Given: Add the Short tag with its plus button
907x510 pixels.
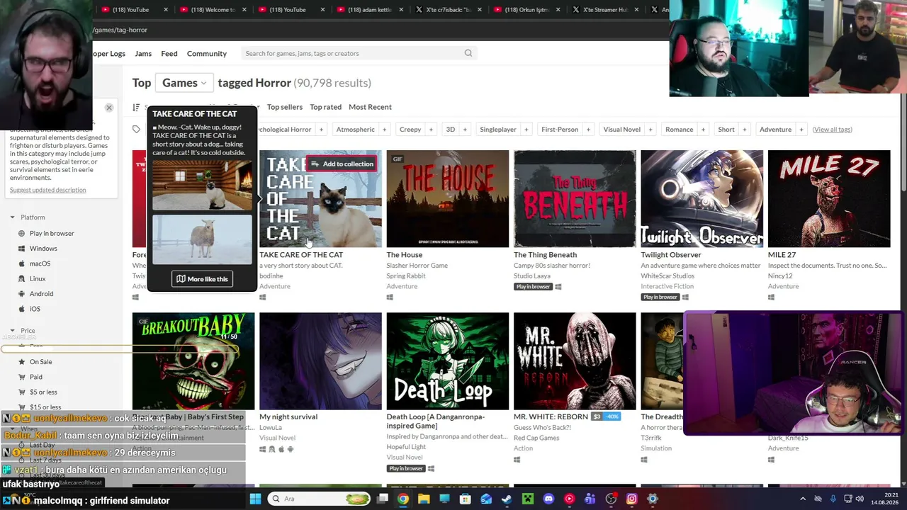Looking at the screenshot, I should pyautogui.click(x=744, y=130).
